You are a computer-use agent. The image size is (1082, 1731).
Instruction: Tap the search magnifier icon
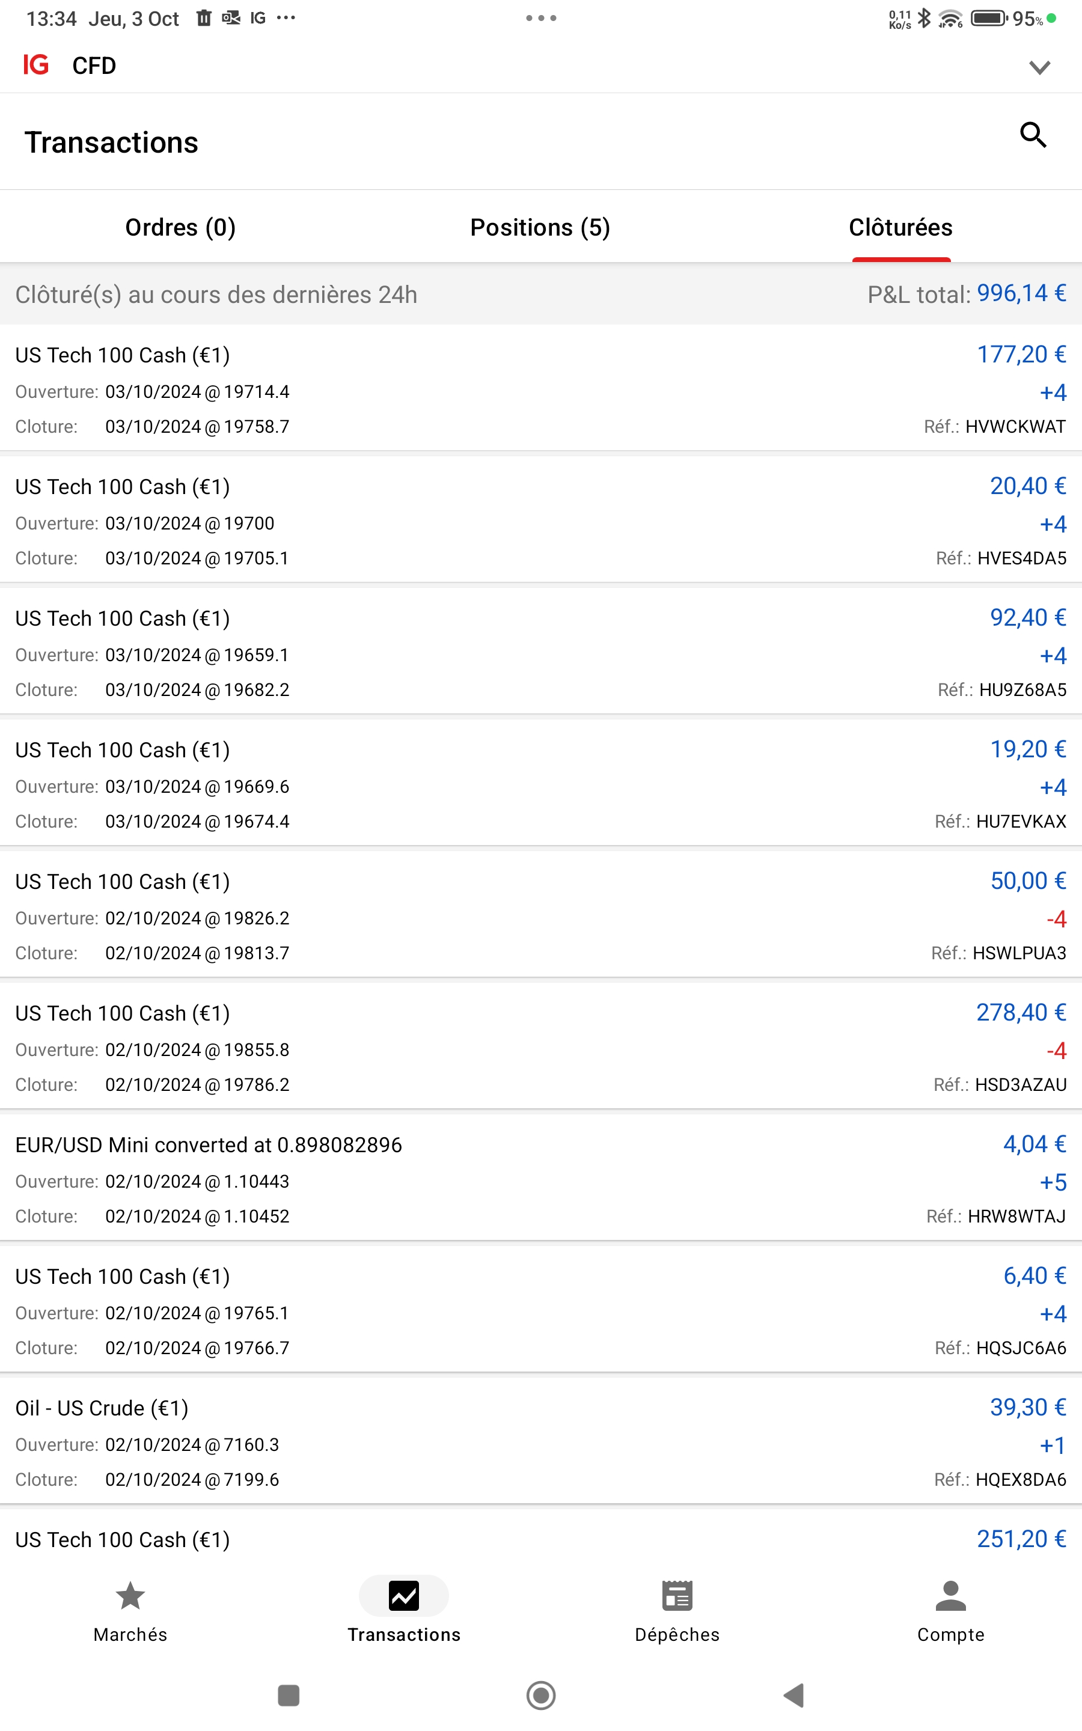coord(1033,135)
